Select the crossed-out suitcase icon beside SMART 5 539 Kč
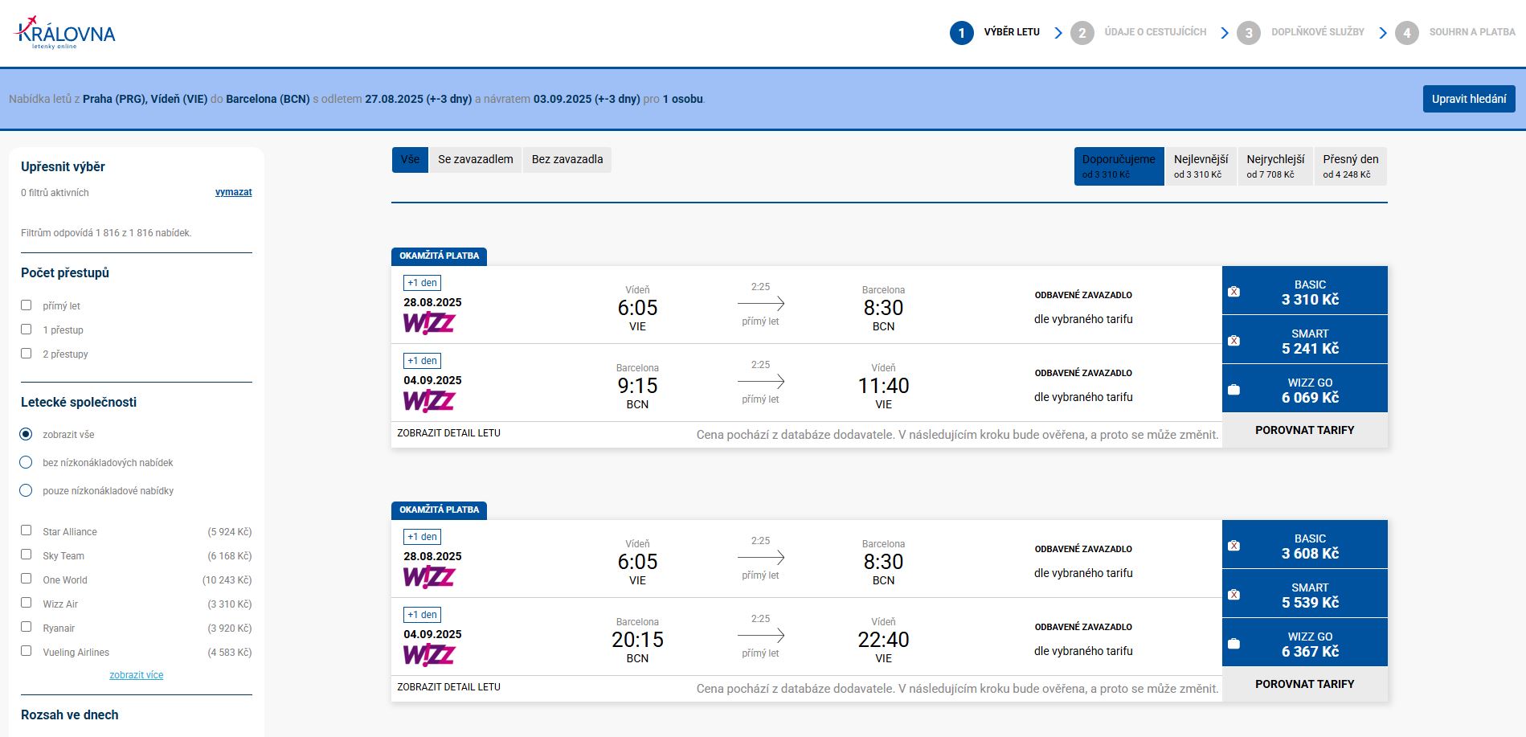 click(1234, 595)
